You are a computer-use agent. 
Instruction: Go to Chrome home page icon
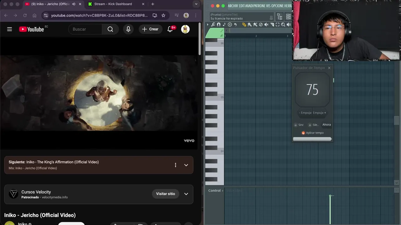[34, 15]
